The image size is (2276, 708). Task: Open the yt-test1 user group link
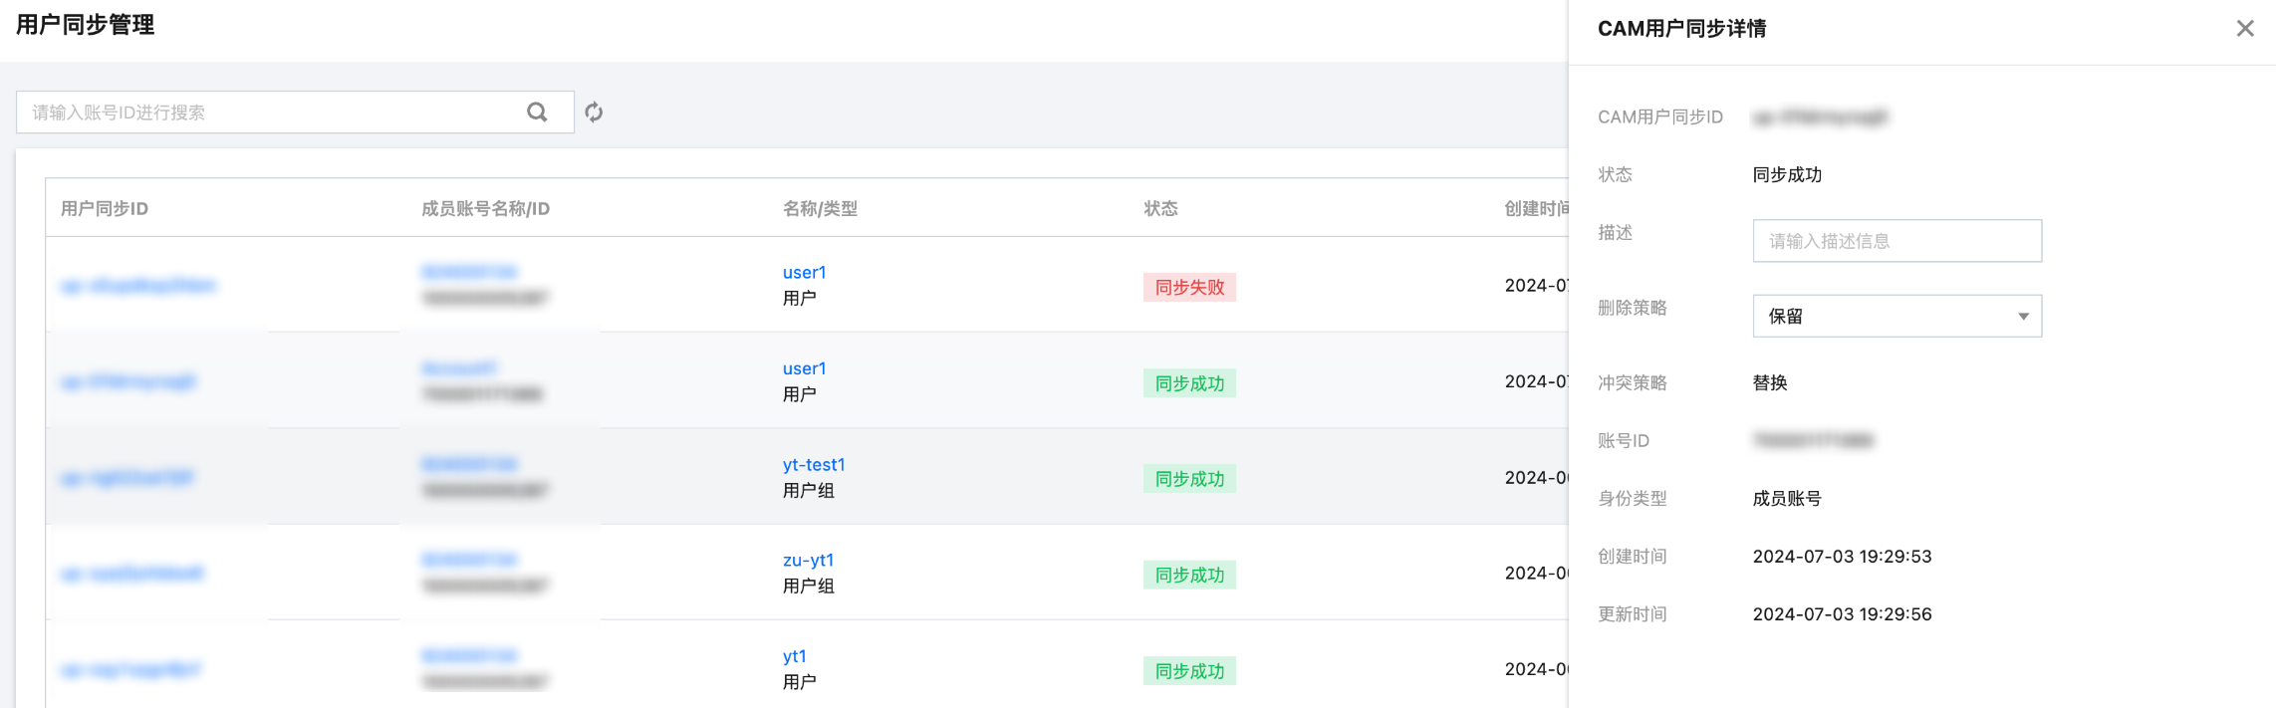pos(813,465)
